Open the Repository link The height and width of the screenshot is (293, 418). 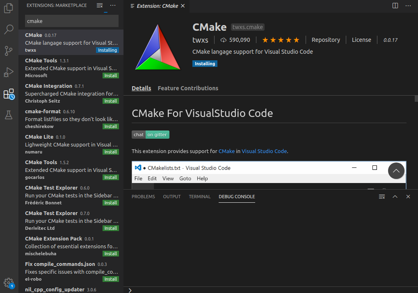(326, 40)
